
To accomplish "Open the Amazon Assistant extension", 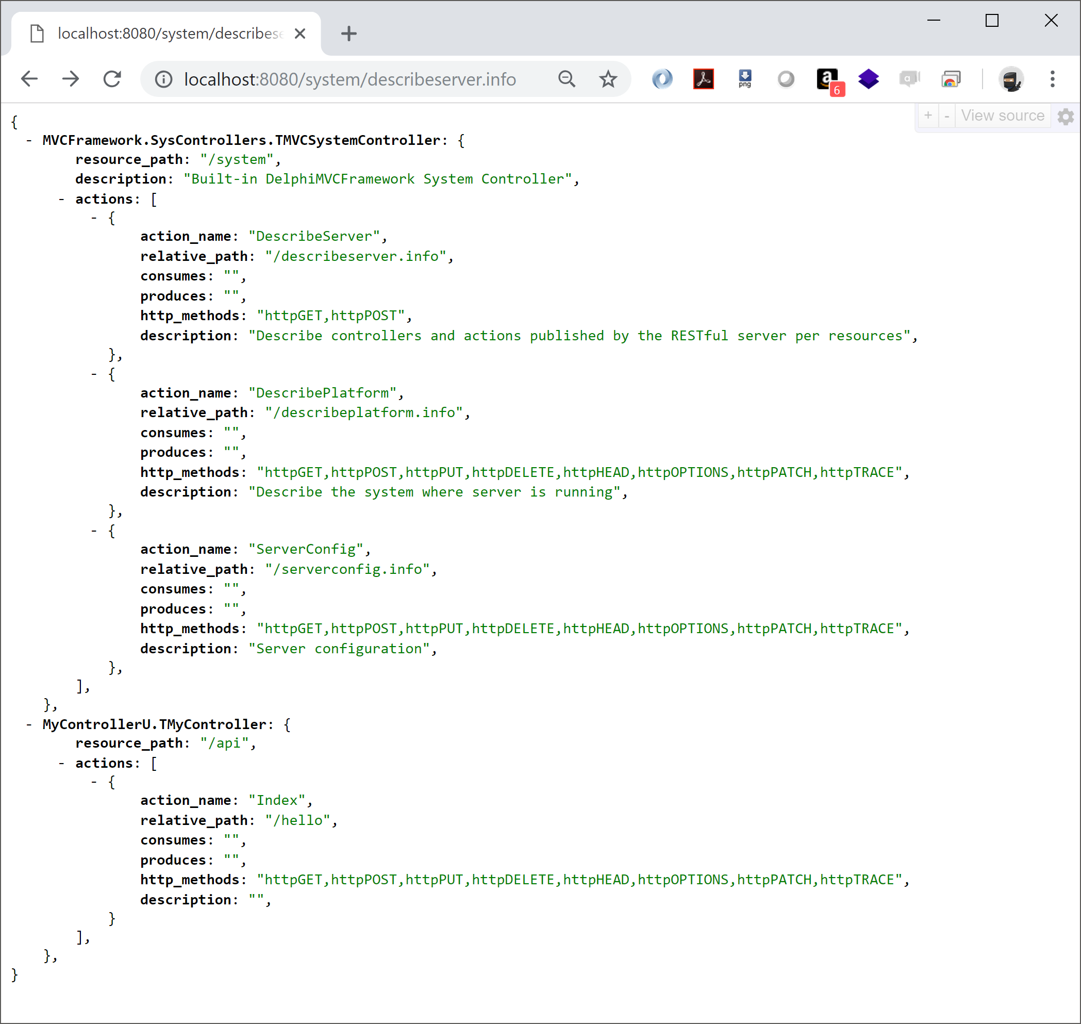I will (x=827, y=79).
